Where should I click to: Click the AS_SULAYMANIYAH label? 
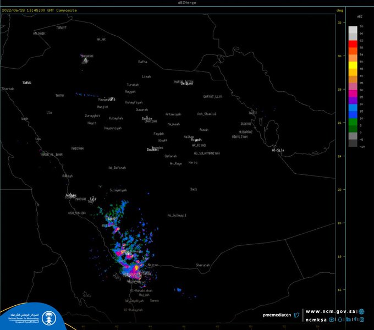click(207, 153)
